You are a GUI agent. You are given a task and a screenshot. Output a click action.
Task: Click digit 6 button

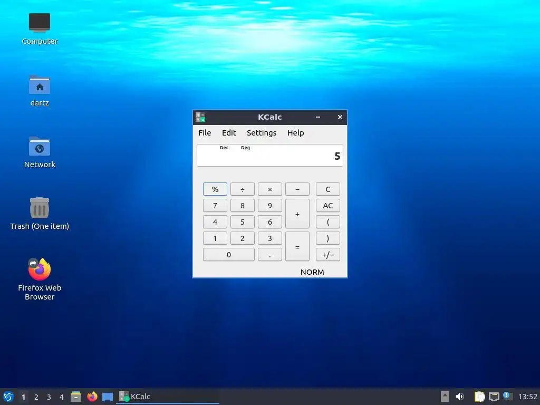(269, 222)
